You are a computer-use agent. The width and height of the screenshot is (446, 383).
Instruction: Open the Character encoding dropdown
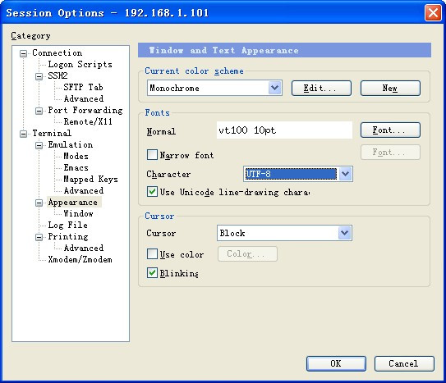click(x=345, y=174)
